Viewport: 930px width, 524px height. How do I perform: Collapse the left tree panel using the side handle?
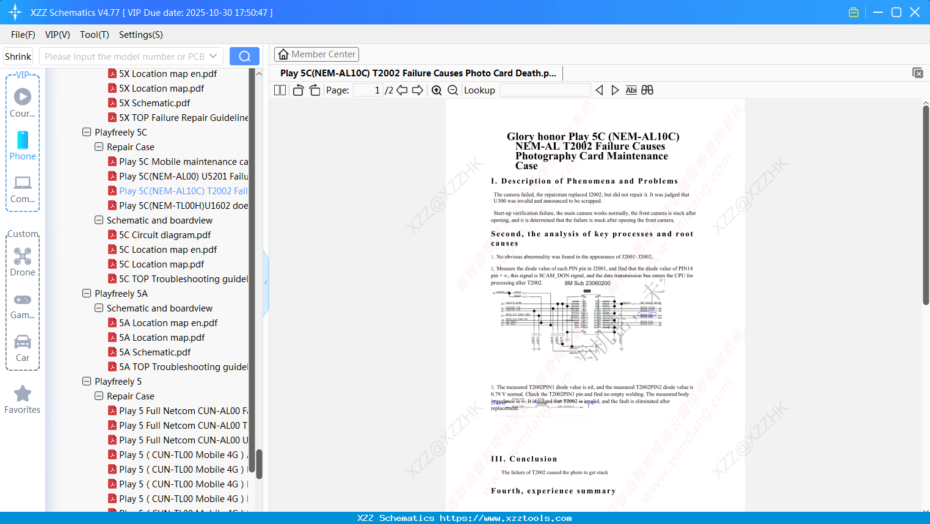[x=266, y=283]
